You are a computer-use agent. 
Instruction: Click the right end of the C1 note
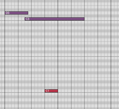[x=57, y=91]
